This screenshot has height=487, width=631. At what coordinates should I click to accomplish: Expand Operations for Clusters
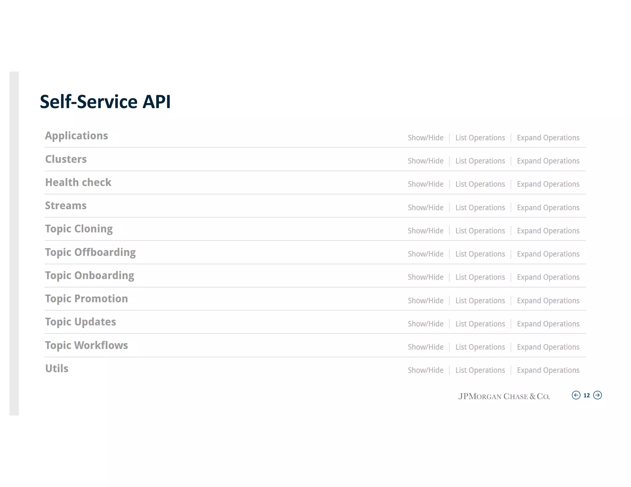click(x=548, y=161)
